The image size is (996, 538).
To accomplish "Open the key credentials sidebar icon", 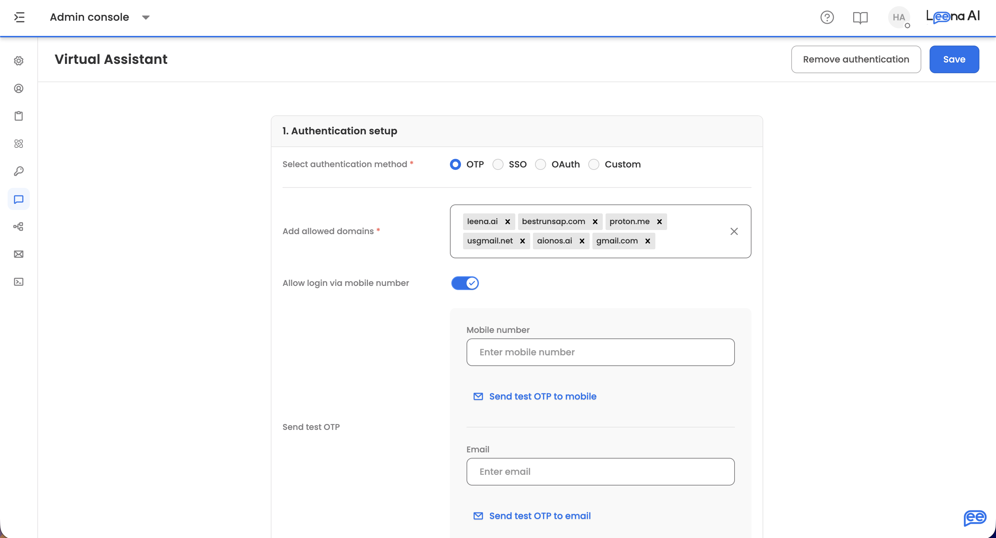I will (19, 171).
